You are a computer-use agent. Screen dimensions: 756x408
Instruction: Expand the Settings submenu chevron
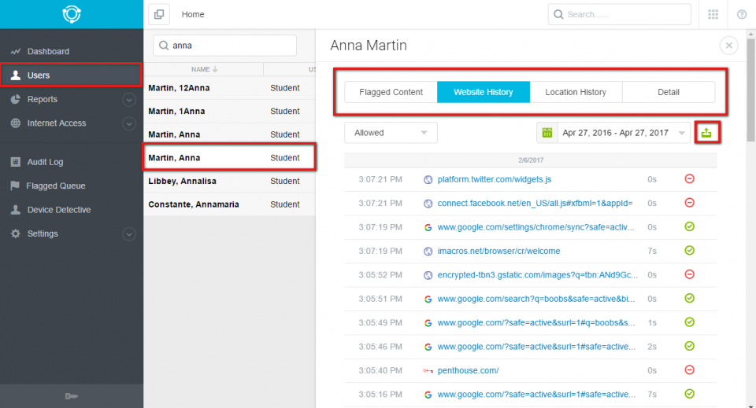(128, 234)
